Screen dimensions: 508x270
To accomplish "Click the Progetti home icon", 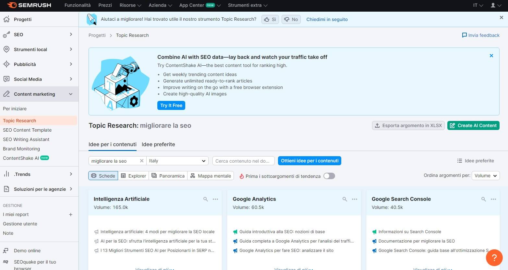I will click(6, 19).
